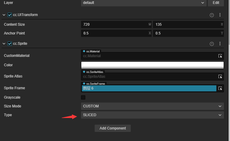Viewport: 230px width, 141px height.
Task: Open the Size Mode dropdown
Action: click(x=152, y=106)
